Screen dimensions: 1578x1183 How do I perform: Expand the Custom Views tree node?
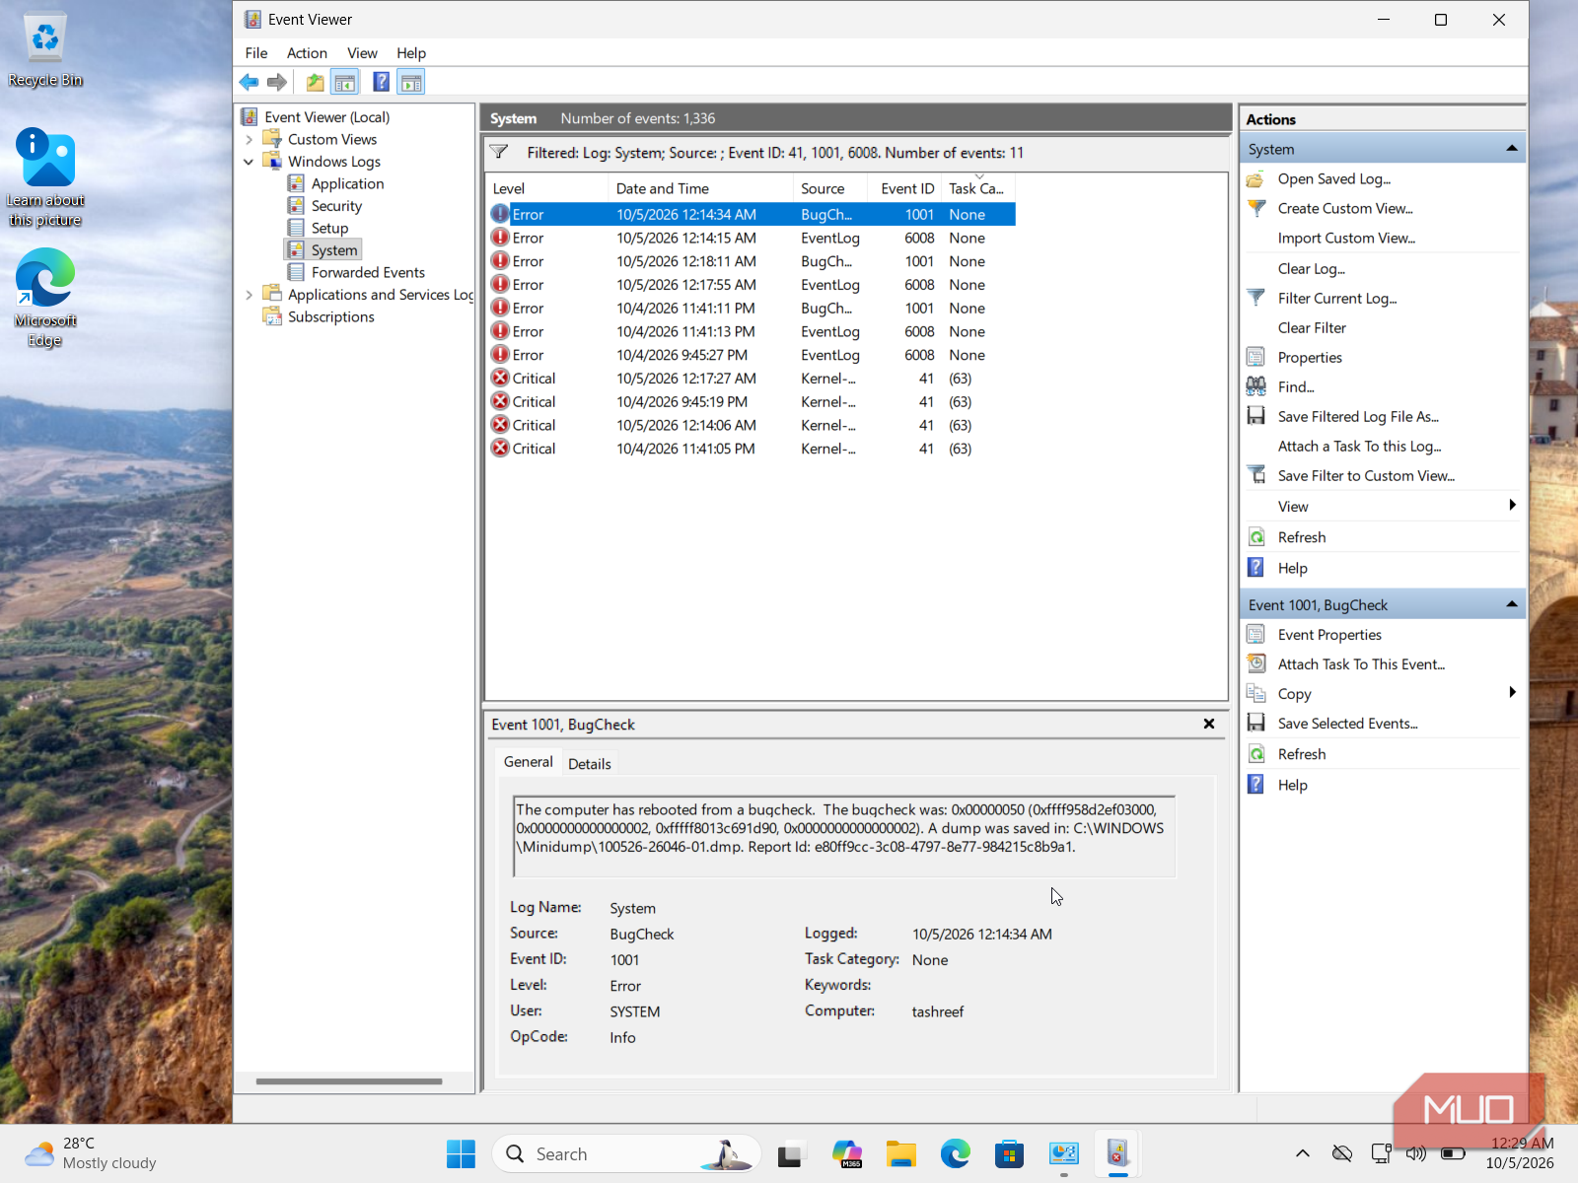pyautogui.click(x=250, y=140)
